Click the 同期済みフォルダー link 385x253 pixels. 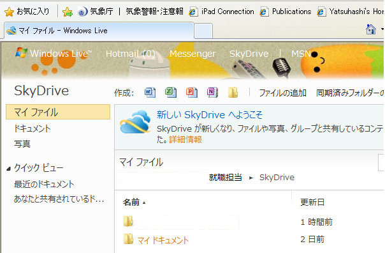pyautogui.click(x=350, y=93)
